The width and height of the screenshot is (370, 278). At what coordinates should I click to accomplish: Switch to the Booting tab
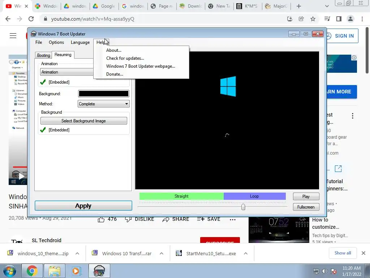[x=43, y=55]
